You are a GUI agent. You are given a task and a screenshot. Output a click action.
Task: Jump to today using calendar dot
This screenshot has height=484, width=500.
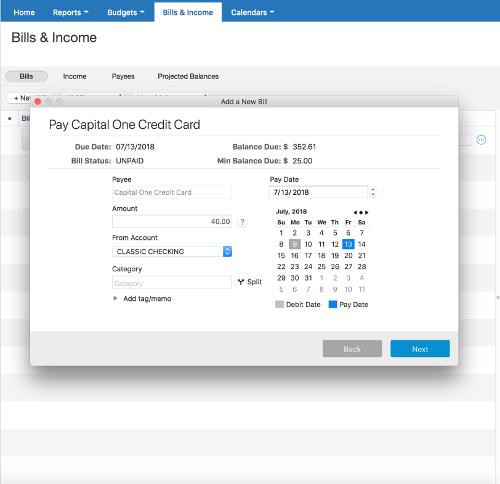(361, 212)
